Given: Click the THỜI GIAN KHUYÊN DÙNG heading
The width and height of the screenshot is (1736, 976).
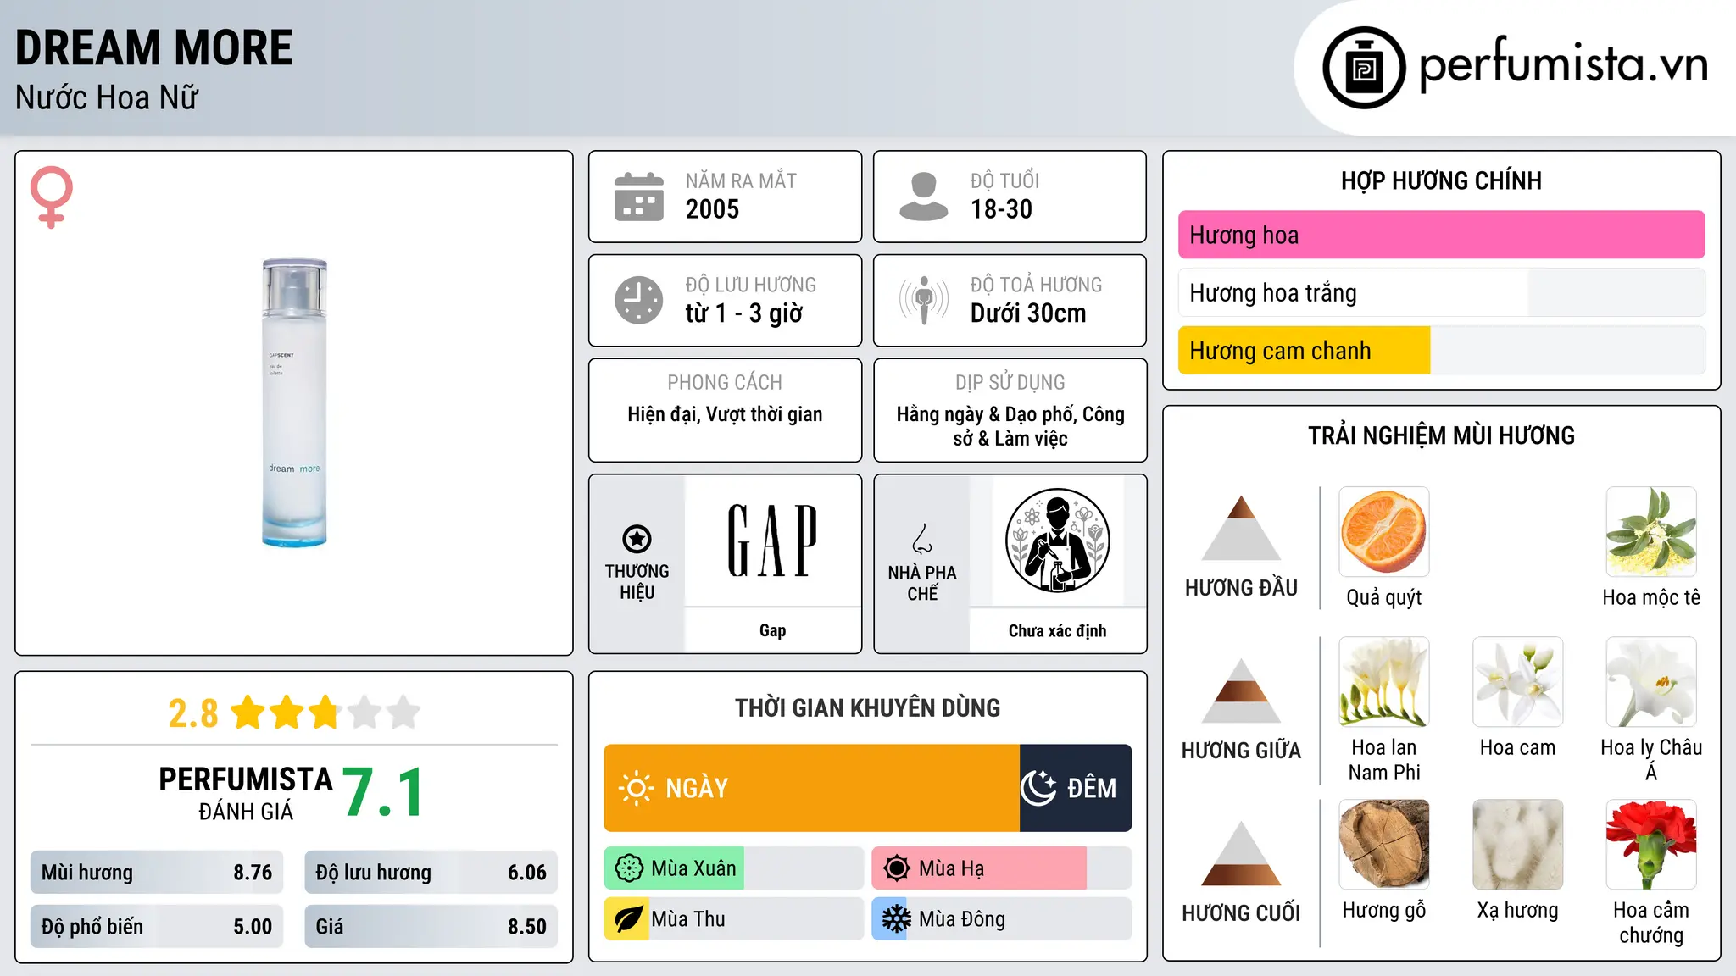Looking at the screenshot, I should [867, 707].
